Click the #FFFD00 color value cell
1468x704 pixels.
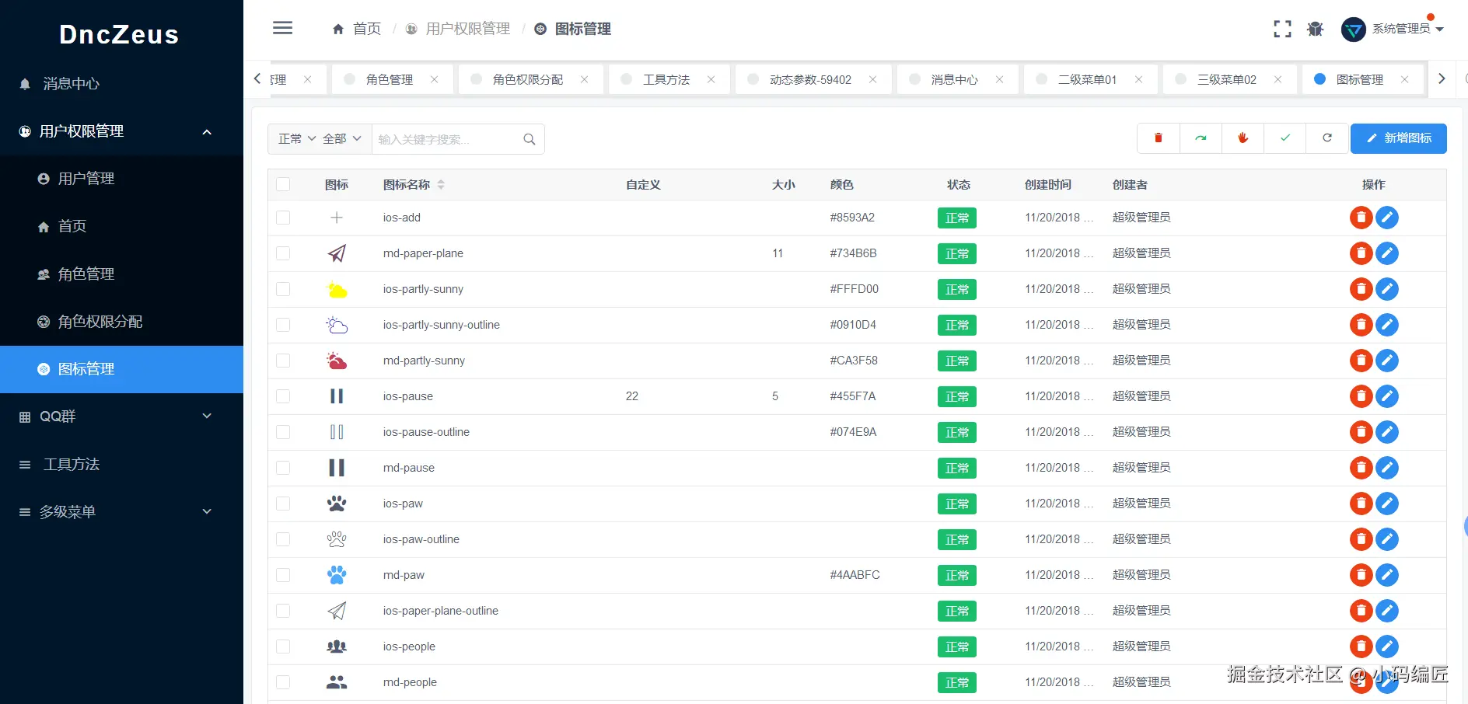click(854, 289)
